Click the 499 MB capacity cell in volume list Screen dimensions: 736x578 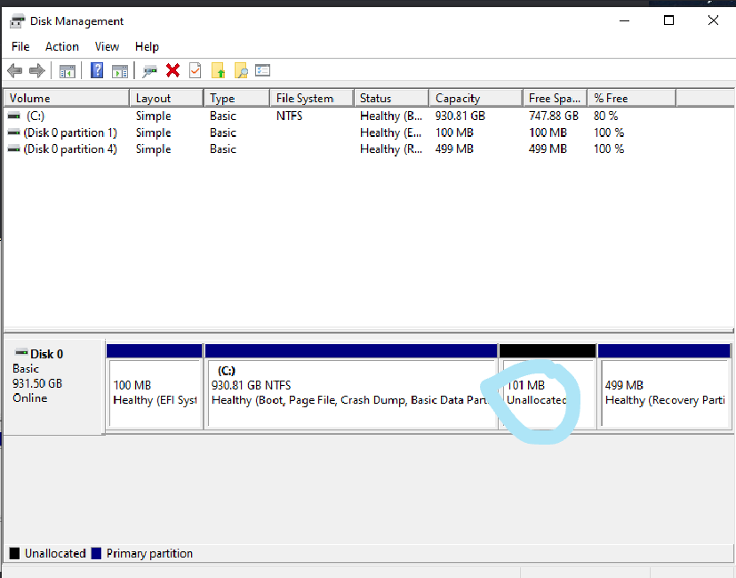[x=454, y=149]
